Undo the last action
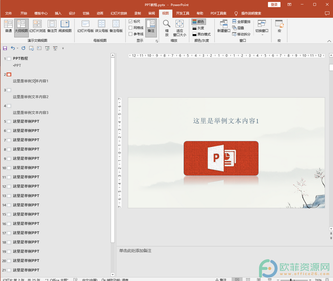 (x=13, y=48)
